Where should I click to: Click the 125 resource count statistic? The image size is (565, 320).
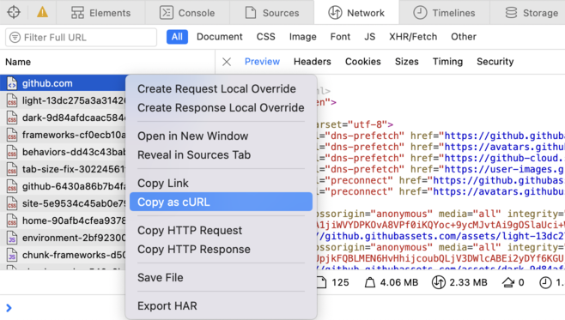point(333,282)
